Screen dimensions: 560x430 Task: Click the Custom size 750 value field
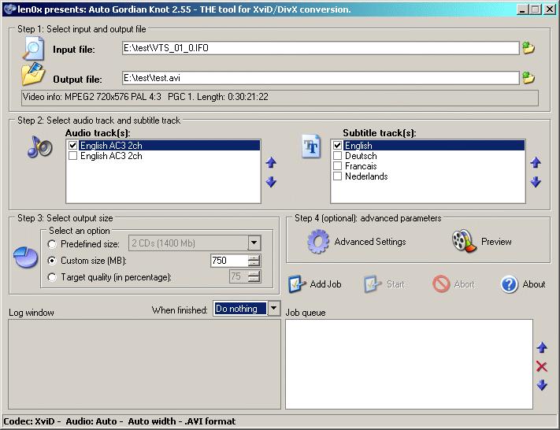pos(229,261)
